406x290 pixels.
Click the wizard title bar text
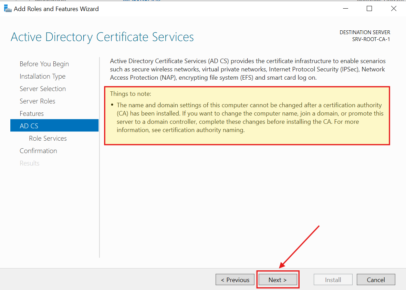[57, 9]
